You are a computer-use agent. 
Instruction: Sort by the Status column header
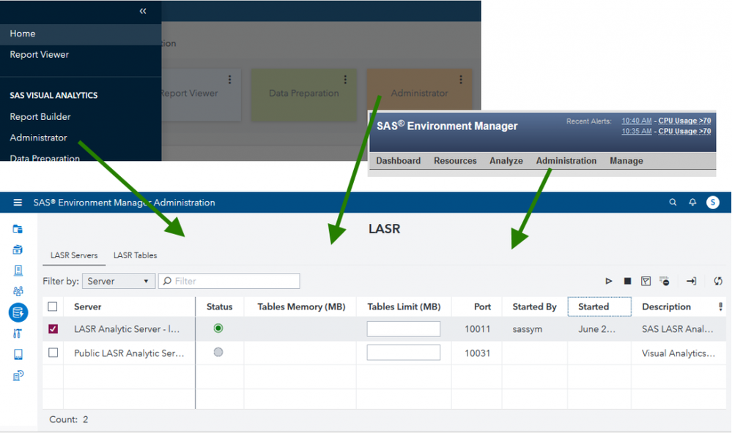(x=219, y=306)
